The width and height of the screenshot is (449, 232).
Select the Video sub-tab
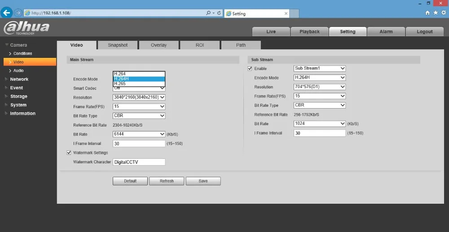76,45
